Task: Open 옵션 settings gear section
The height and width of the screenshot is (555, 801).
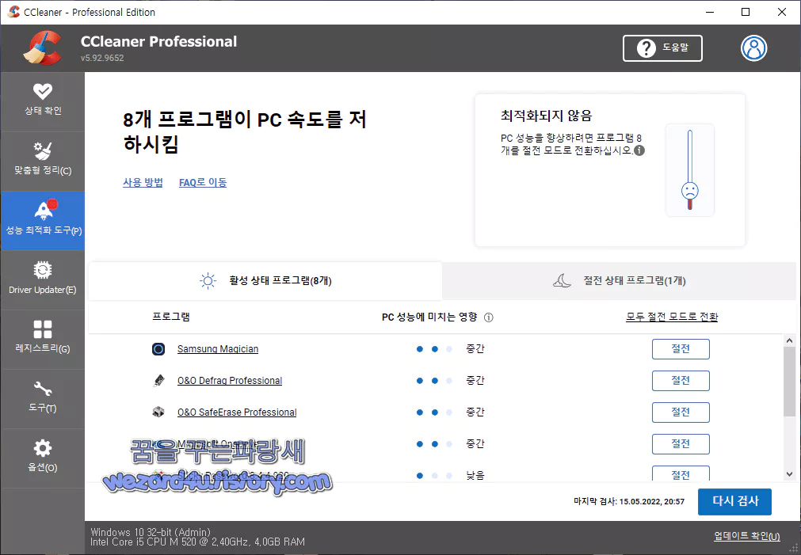Action: click(x=43, y=458)
